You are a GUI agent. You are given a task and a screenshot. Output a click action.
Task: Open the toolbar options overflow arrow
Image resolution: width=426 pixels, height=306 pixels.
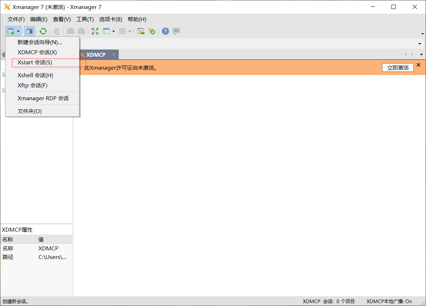(422, 34)
